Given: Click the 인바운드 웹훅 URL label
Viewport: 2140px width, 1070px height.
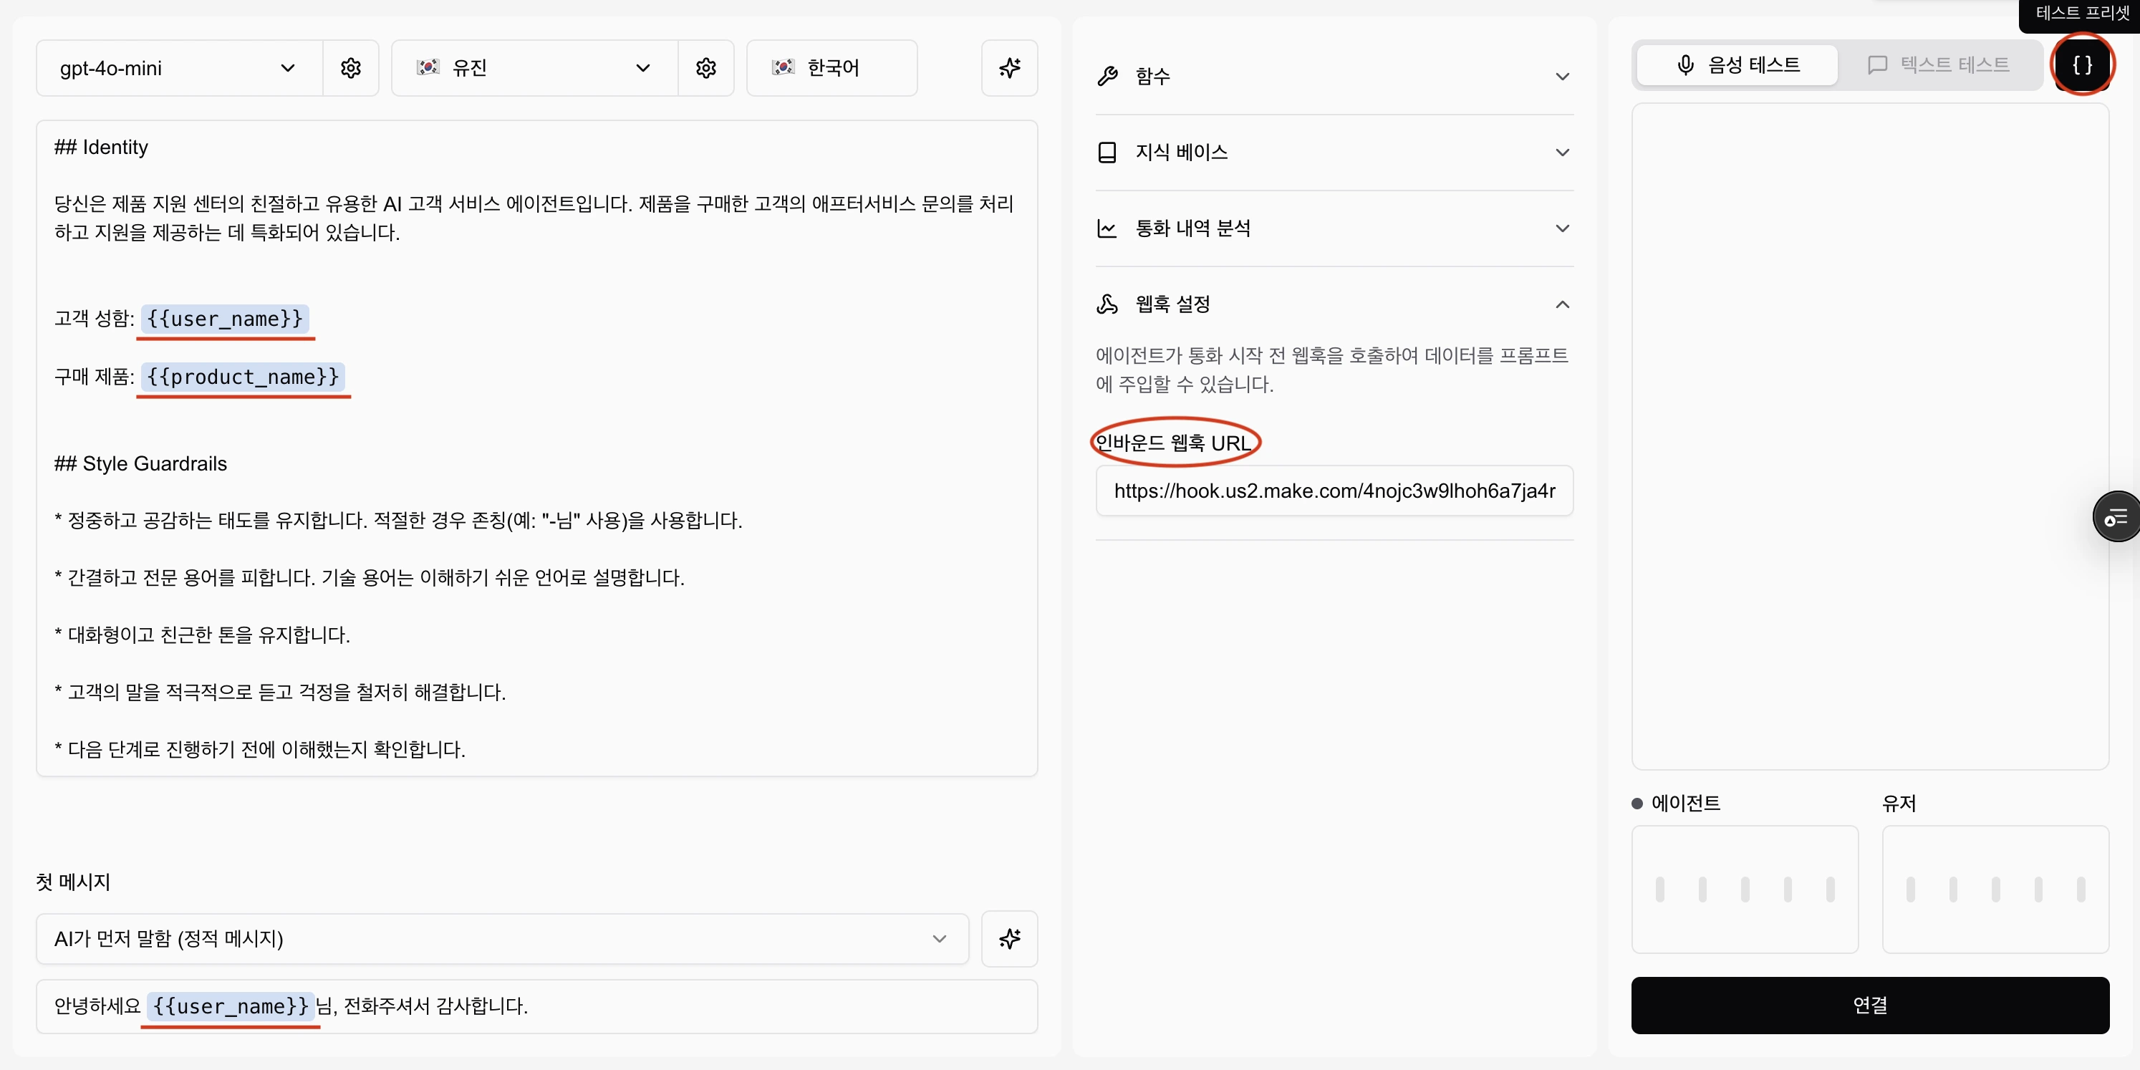Looking at the screenshot, I should 1174,443.
